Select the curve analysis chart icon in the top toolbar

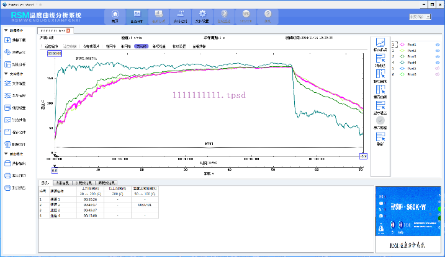pos(137,15)
